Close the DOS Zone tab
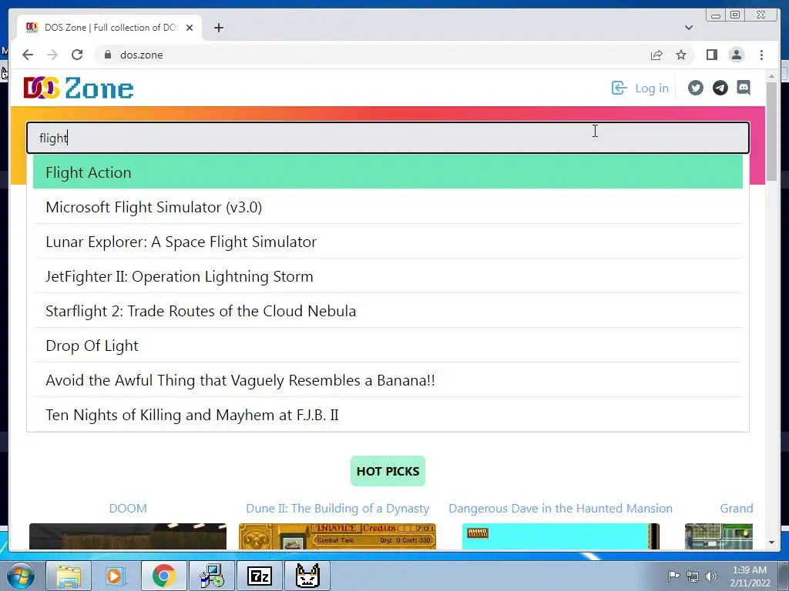Screen dimensions: 789x591 point(190,28)
